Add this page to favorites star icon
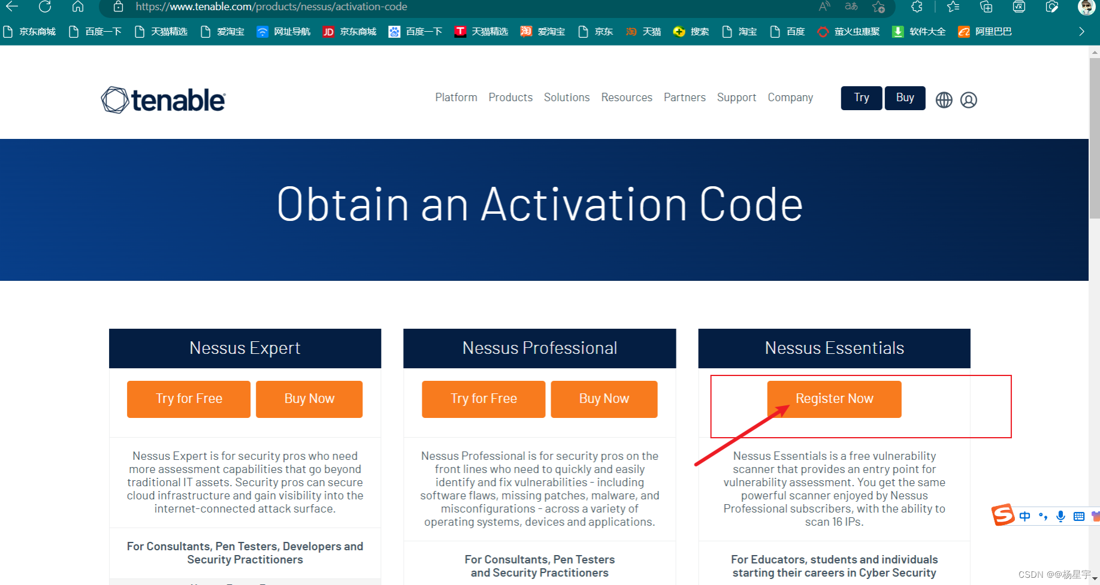 tap(879, 7)
